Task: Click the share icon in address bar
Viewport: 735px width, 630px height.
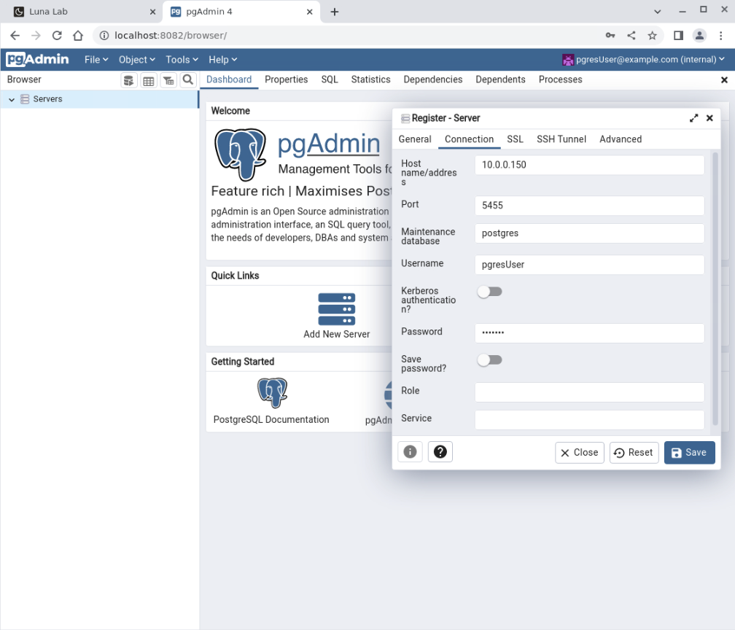Action: (x=631, y=36)
